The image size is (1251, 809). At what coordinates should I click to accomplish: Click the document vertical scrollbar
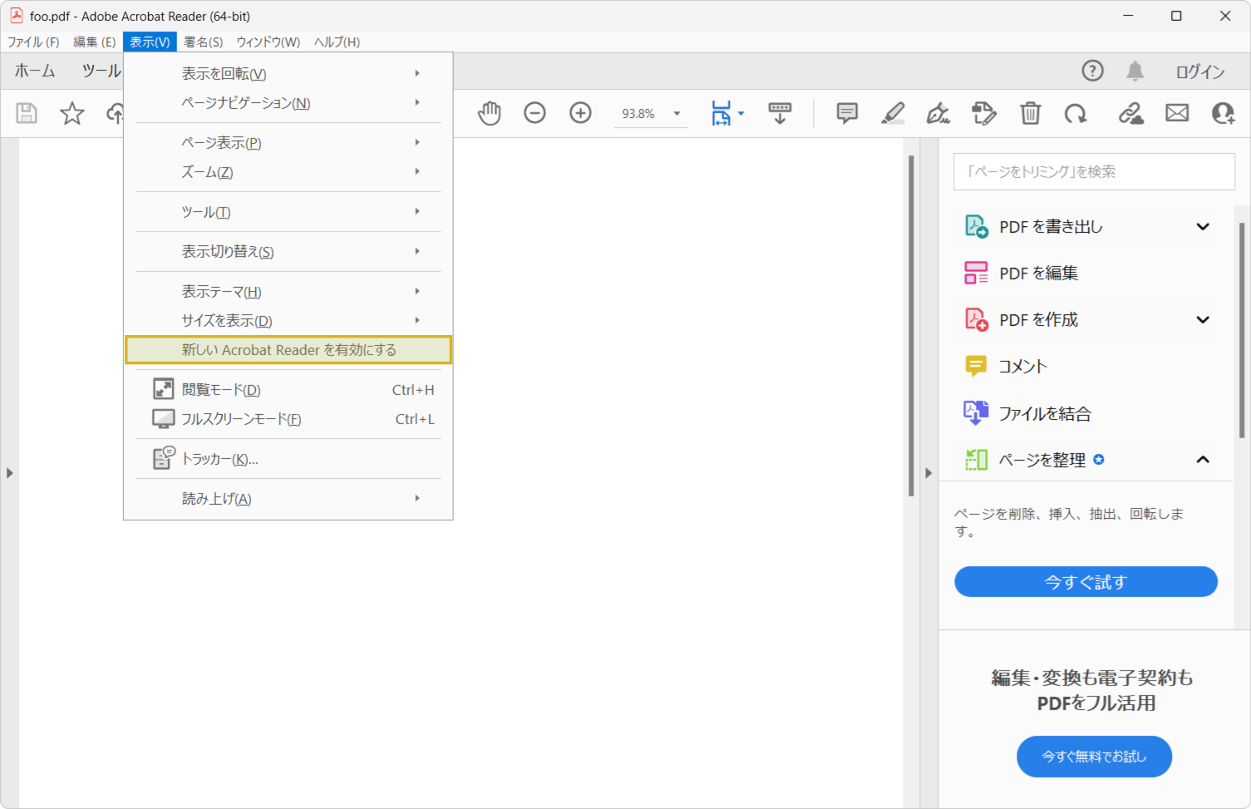tap(911, 326)
